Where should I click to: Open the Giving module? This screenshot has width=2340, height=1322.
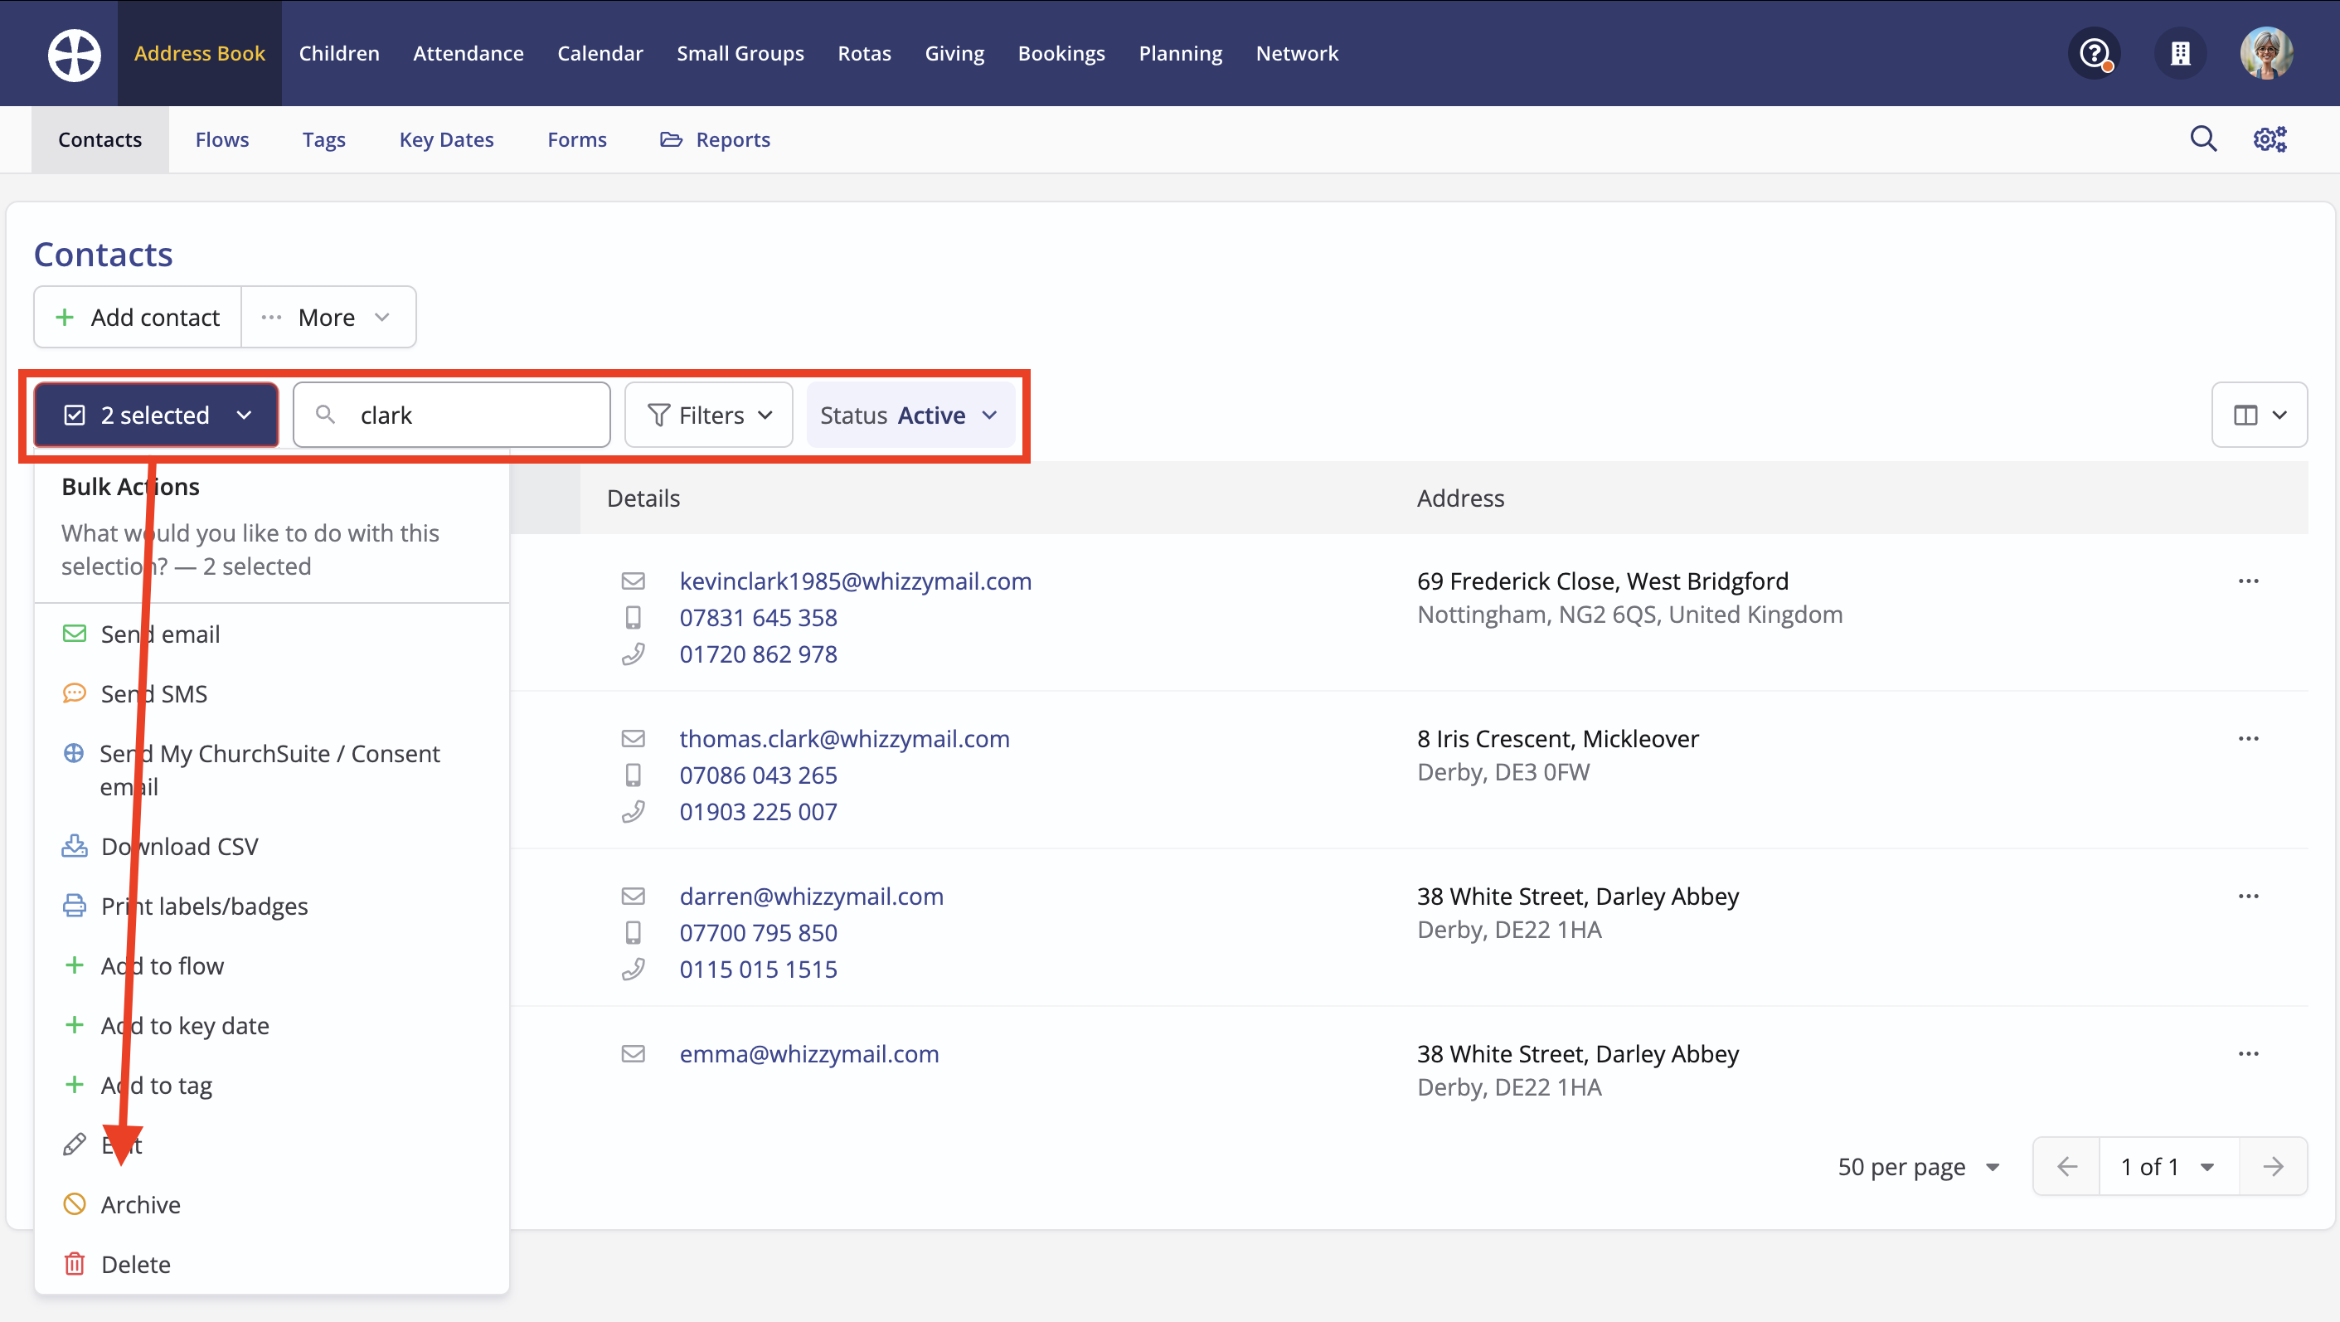(954, 54)
